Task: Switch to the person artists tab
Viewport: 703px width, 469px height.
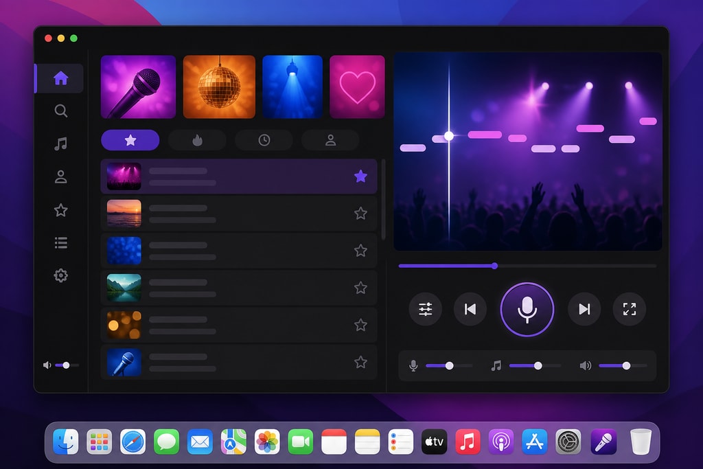Action: click(x=330, y=140)
